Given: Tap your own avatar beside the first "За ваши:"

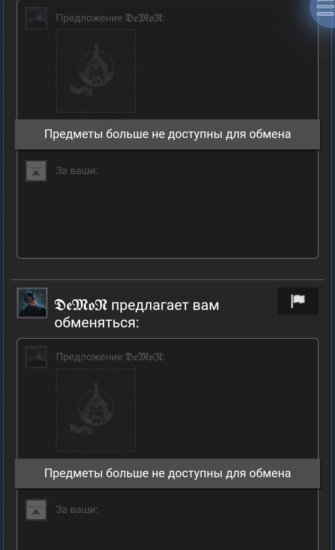Looking at the screenshot, I should pos(36,171).
